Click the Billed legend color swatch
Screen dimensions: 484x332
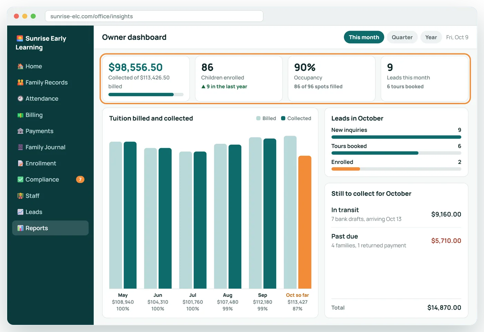click(x=258, y=118)
